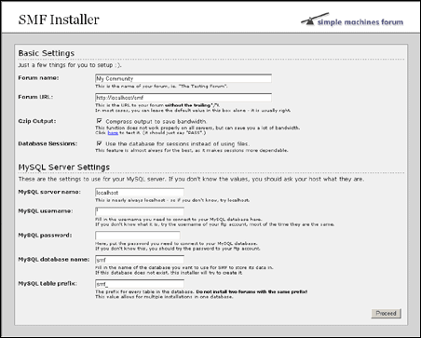Click the MySQL username field
Image resolution: width=421 pixels, height=338 pixels.
pyautogui.click(x=140, y=211)
